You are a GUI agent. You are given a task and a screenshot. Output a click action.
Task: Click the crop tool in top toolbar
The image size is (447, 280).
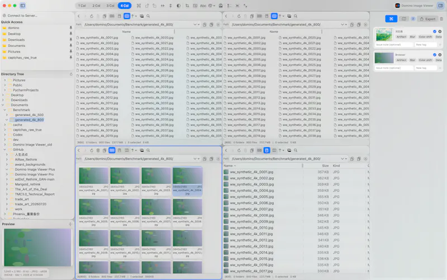pyautogui.click(x=187, y=6)
